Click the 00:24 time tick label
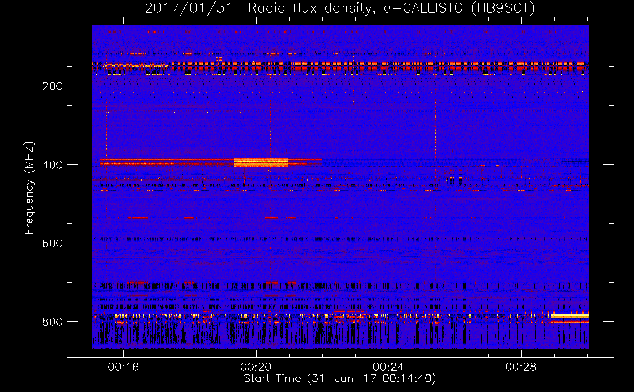The width and height of the screenshot is (634, 392). pyautogui.click(x=388, y=367)
